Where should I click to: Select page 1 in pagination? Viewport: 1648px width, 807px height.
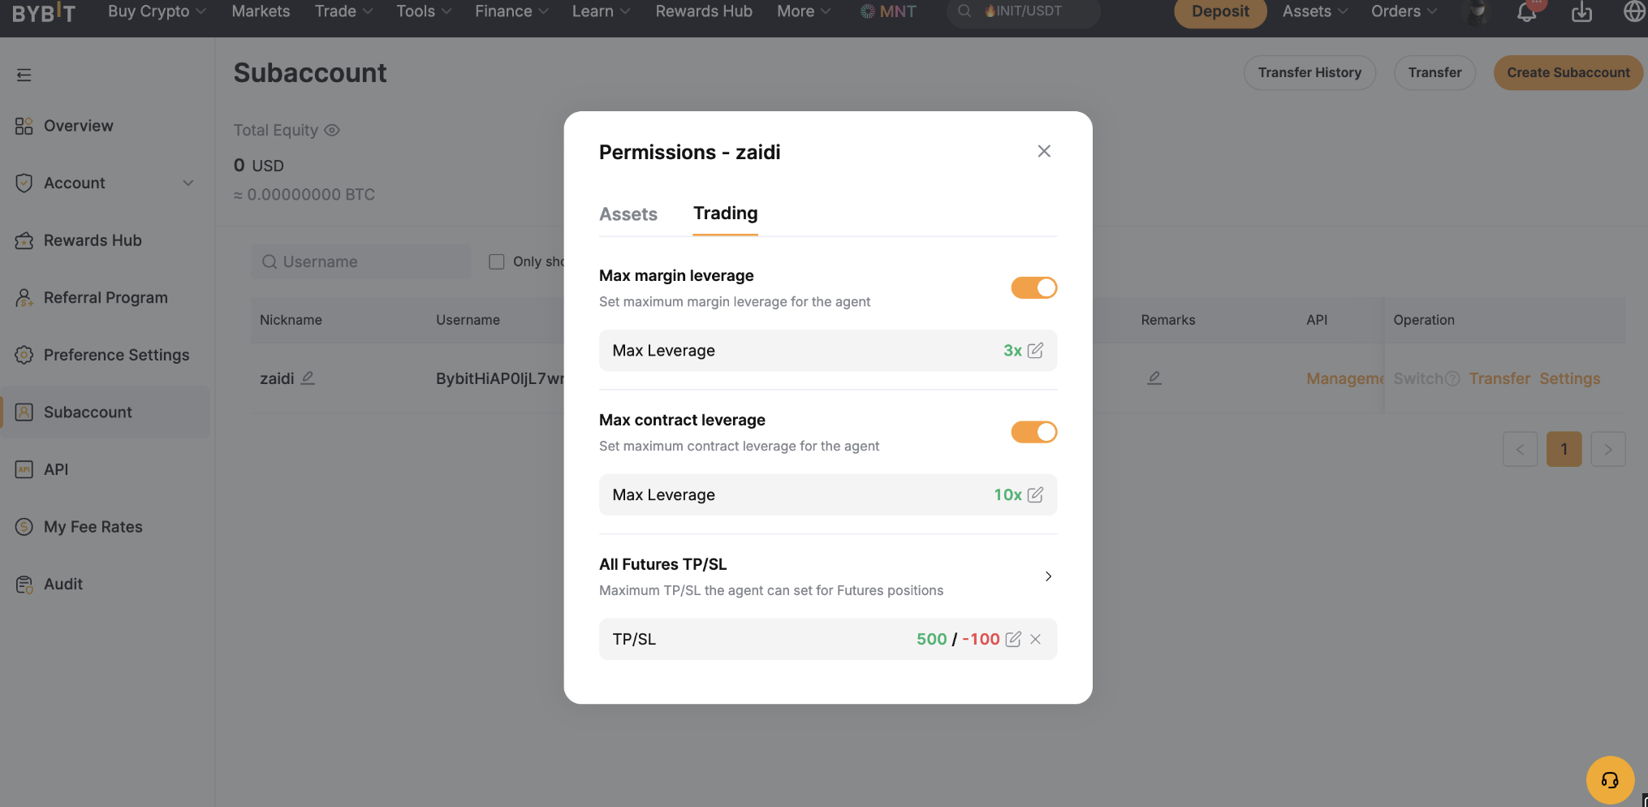(1564, 449)
